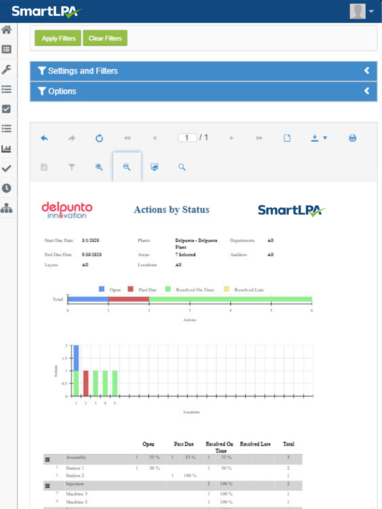The height and width of the screenshot is (509, 382).
Task: Click the report forward arrow icon
Action: coord(72,138)
